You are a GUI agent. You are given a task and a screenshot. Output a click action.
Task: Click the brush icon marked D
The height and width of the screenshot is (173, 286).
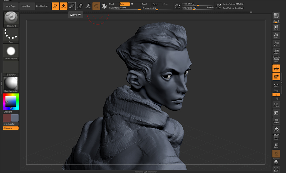[x=218, y=6]
